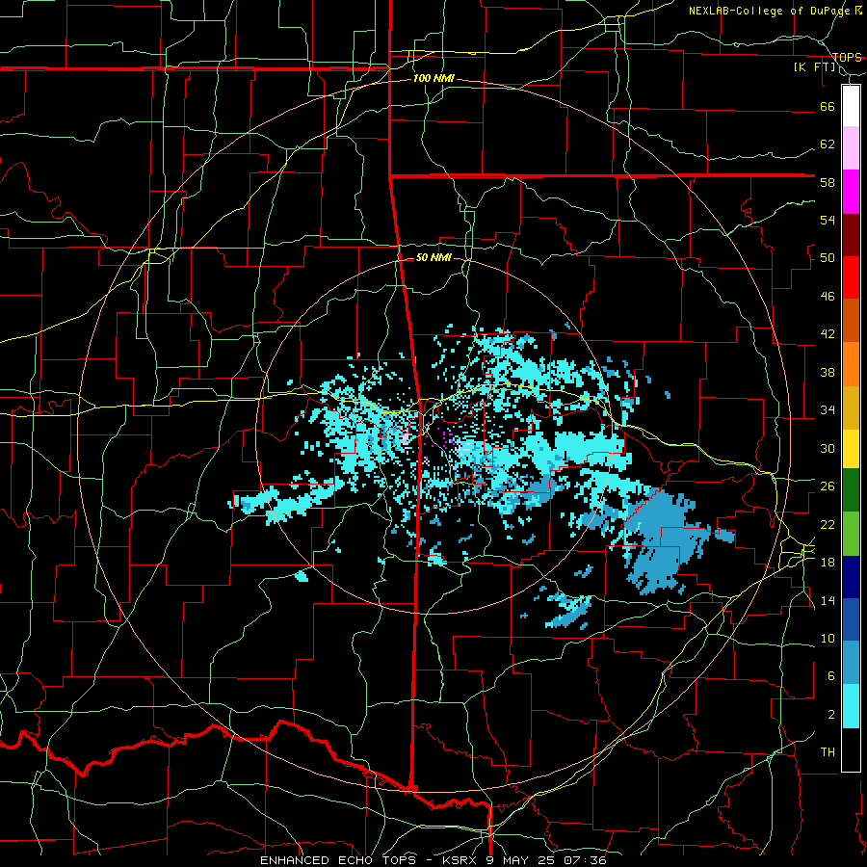Click the legend value 58

828,182
